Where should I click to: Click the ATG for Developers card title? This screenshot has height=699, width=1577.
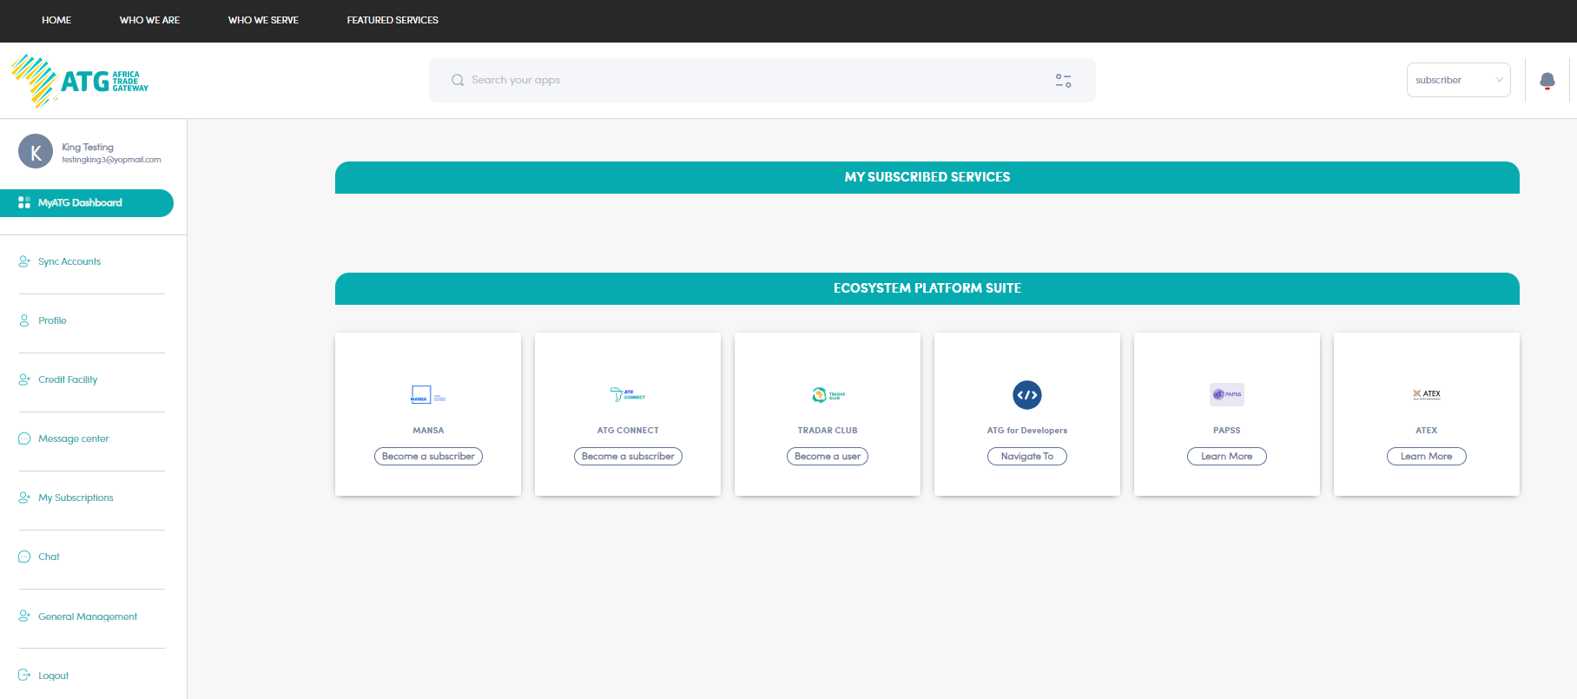click(1027, 430)
